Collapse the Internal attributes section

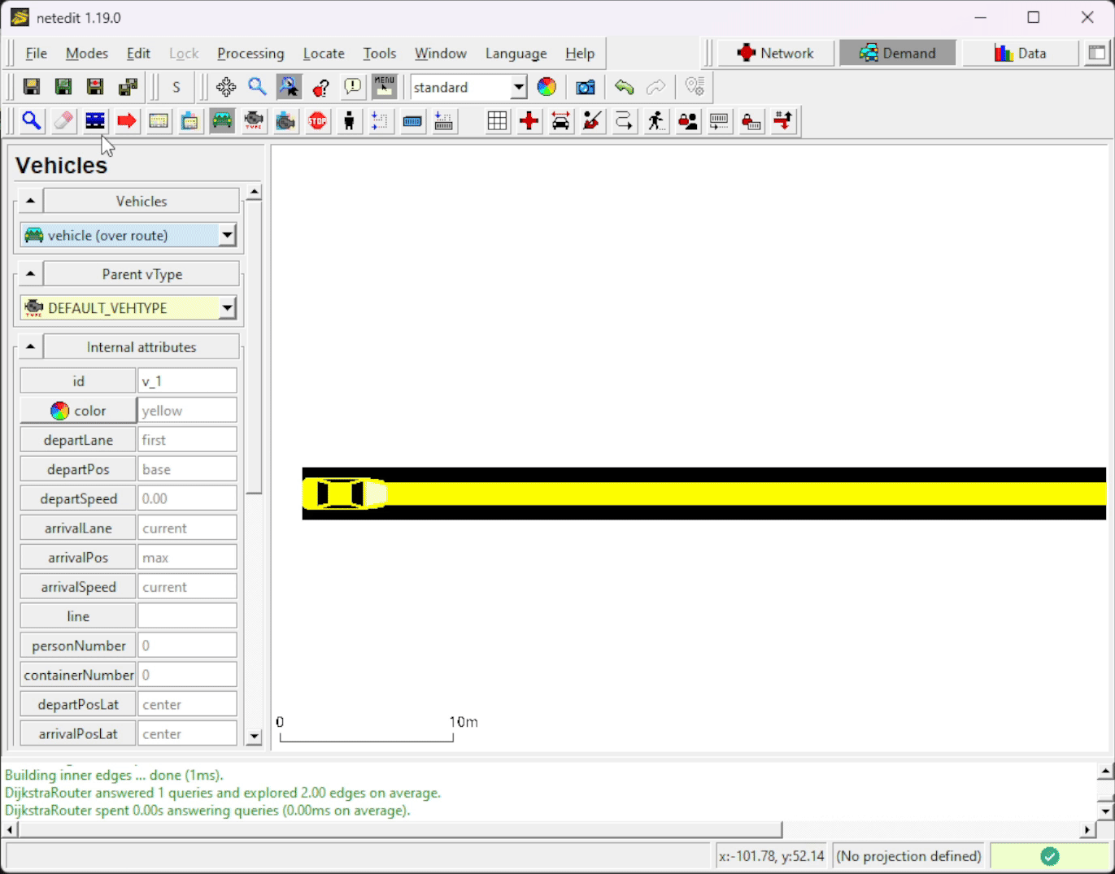point(30,347)
